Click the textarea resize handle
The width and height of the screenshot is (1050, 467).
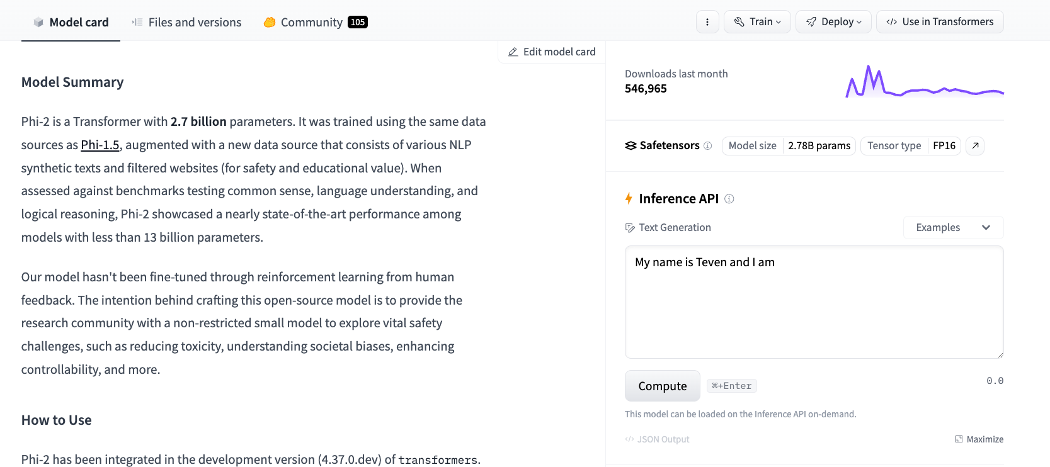tap(1000, 355)
